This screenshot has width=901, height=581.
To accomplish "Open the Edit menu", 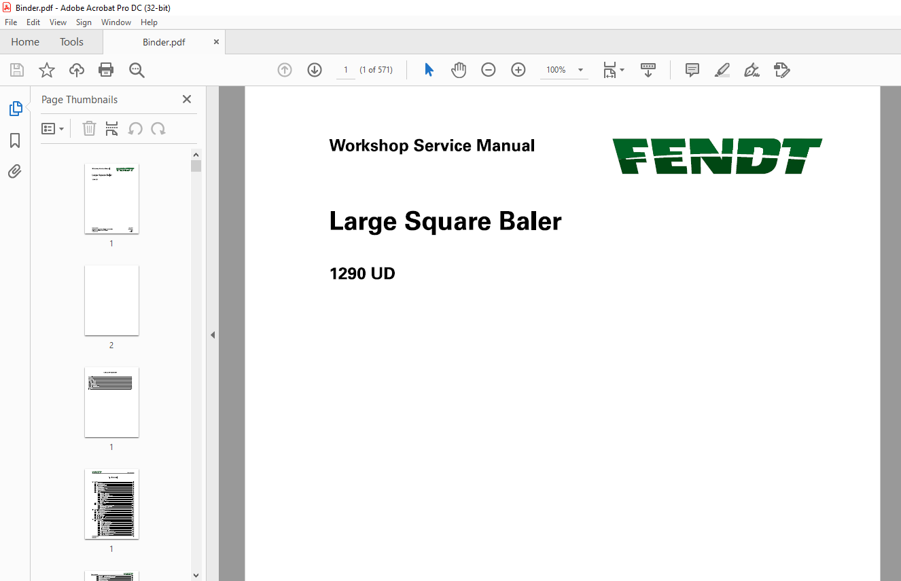I will tap(33, 22).
